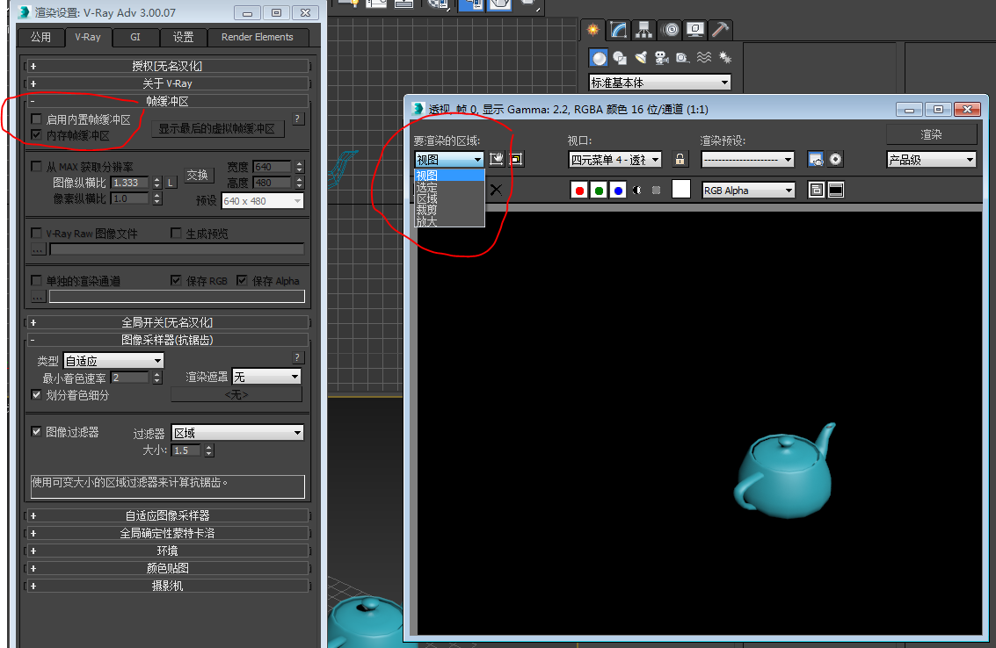This screenshot has height=648, width=996.
Task: Toggle the viewport lock padlock icon
Action: click(680, 159)
